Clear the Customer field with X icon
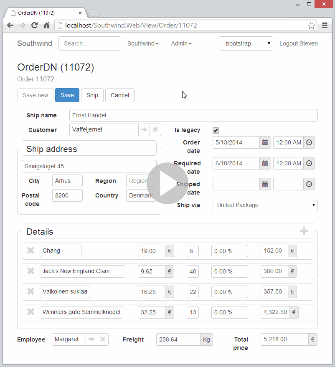335x367 pixels. click(x=155, y=130)
